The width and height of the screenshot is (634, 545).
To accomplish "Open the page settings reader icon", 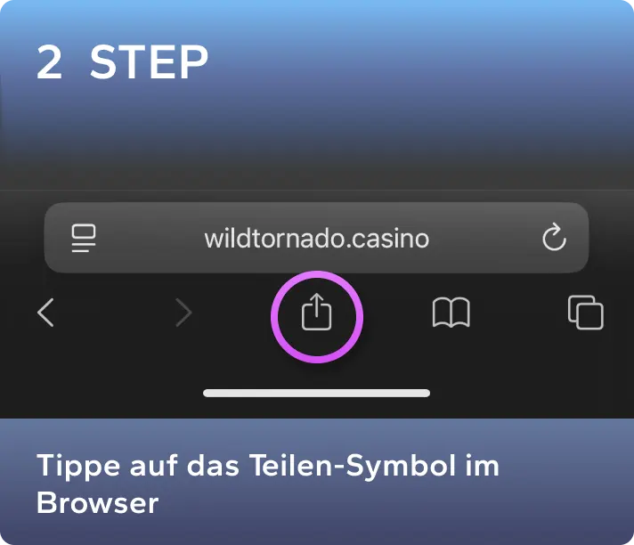I will coord(84,238).
